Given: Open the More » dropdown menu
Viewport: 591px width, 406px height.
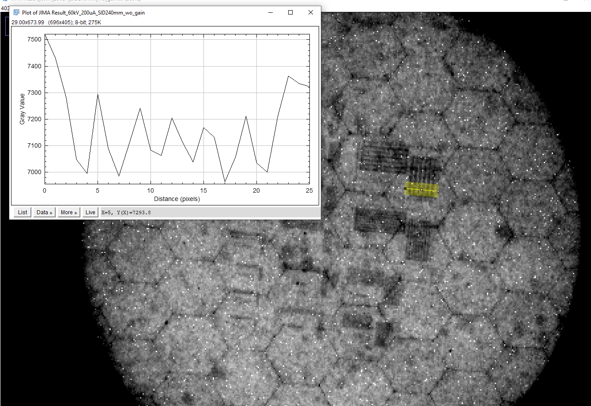Looking at the screenshot, I should click(x=69, y=212).
